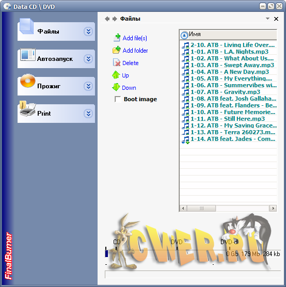Image resolution: width=286 pixels, height=287 pixels.
Task: Click the Прожиг orange disc icon
Action: 28,81
